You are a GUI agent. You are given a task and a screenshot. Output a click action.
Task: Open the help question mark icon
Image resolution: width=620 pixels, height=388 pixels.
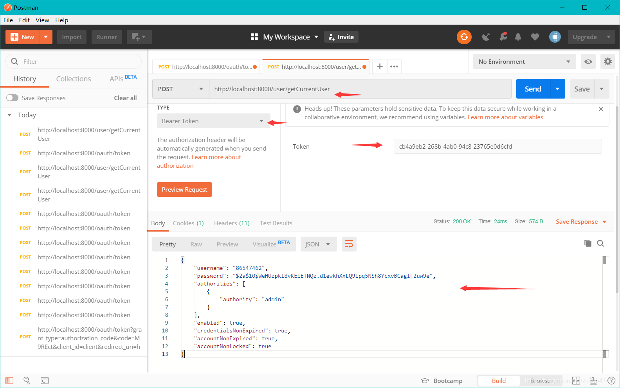tap(611, 381)
